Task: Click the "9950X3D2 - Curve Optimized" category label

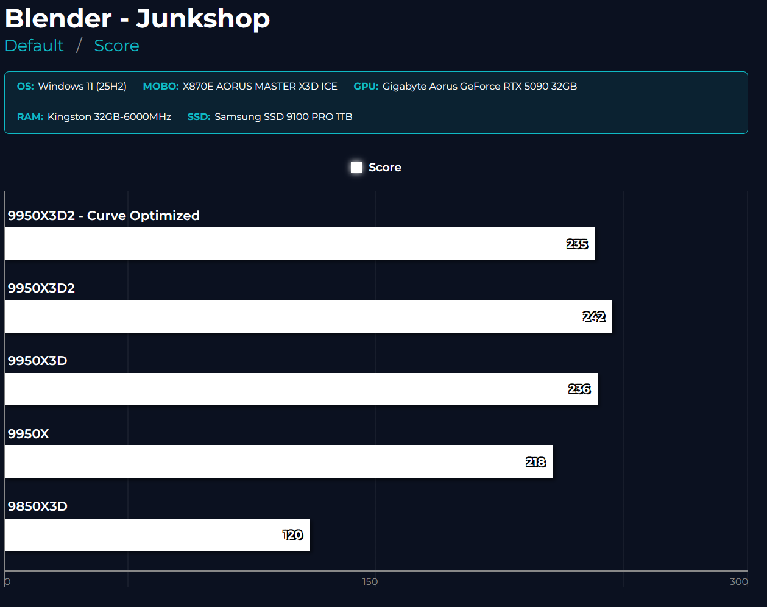Action: [x=104, y=216]
